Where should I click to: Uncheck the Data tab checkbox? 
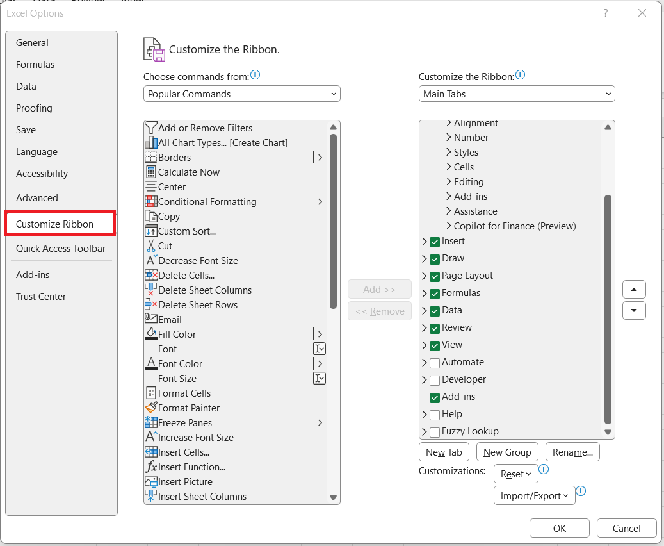coord(435,311)
